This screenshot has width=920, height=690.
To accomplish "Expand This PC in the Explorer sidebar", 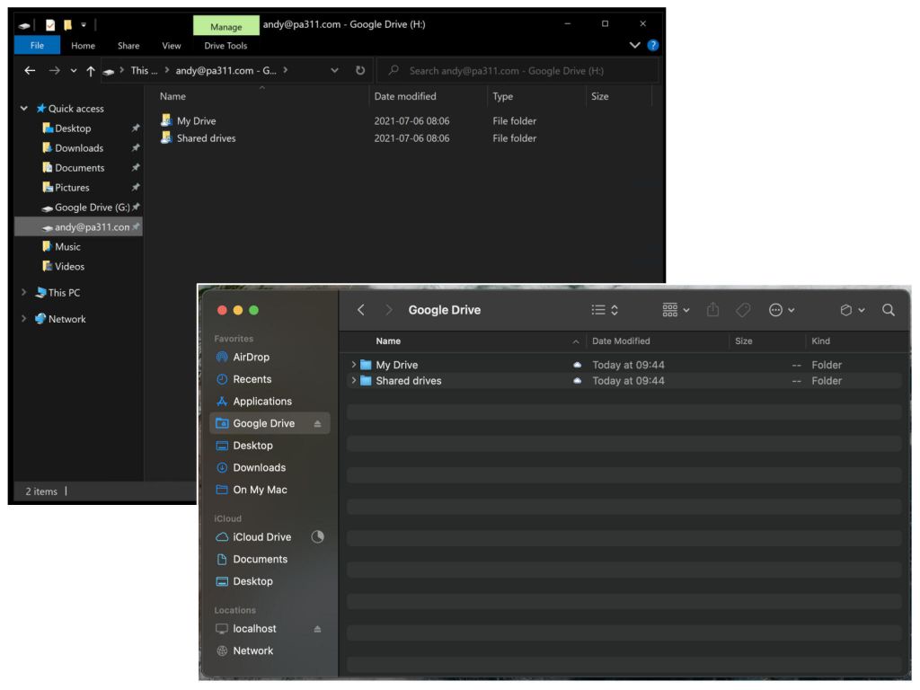I will [x=24, y=292].
